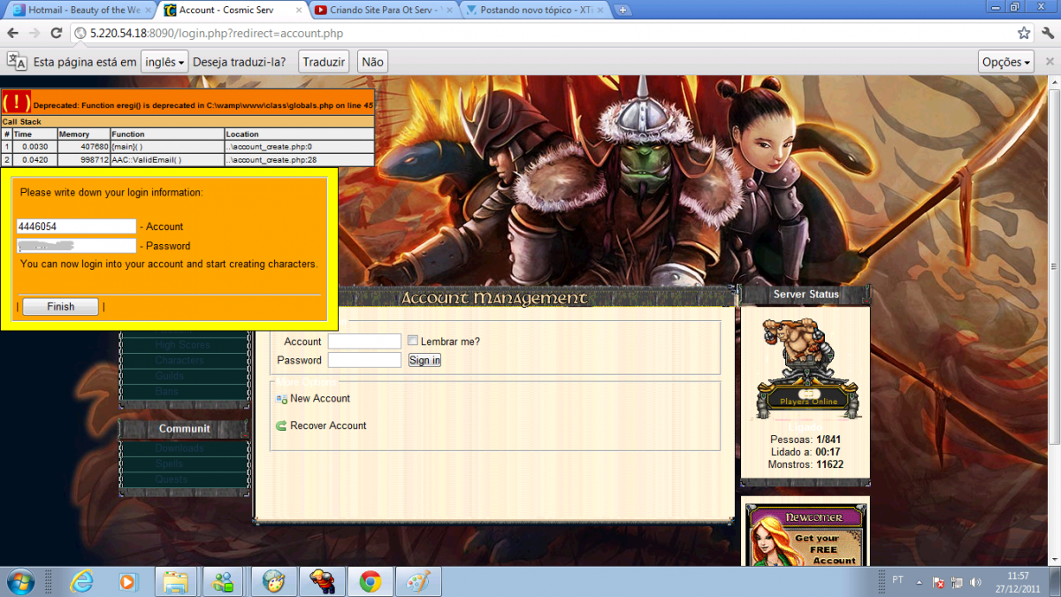This screenshot has height=597, width=1061.
Task: Click the field showing 4446054
Action: coord(76,226)
